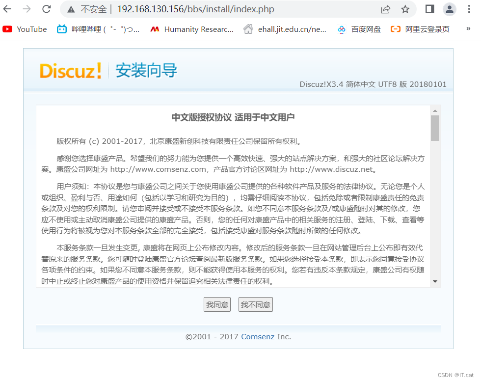Open the not secure warning icon
Viewport: 481px width, 382px height.
coord(71,9)
